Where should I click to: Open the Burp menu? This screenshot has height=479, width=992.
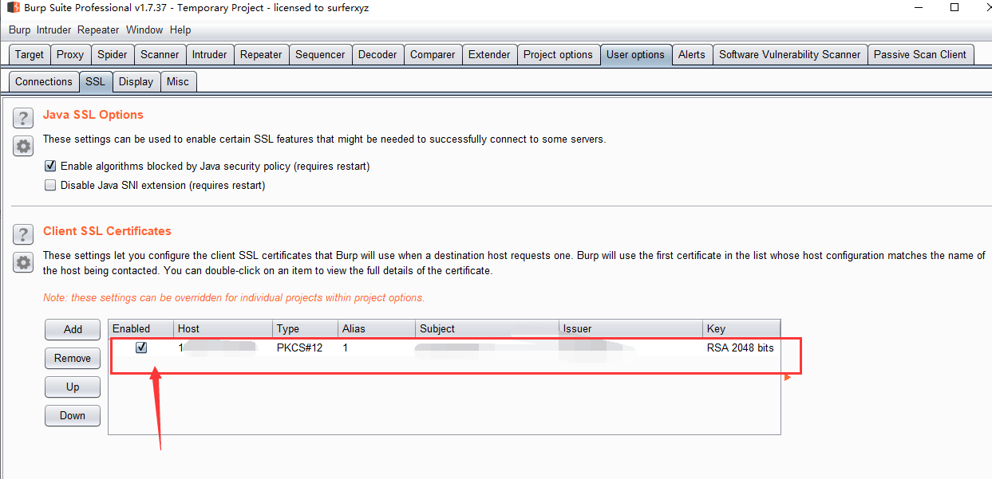(20, 29)
